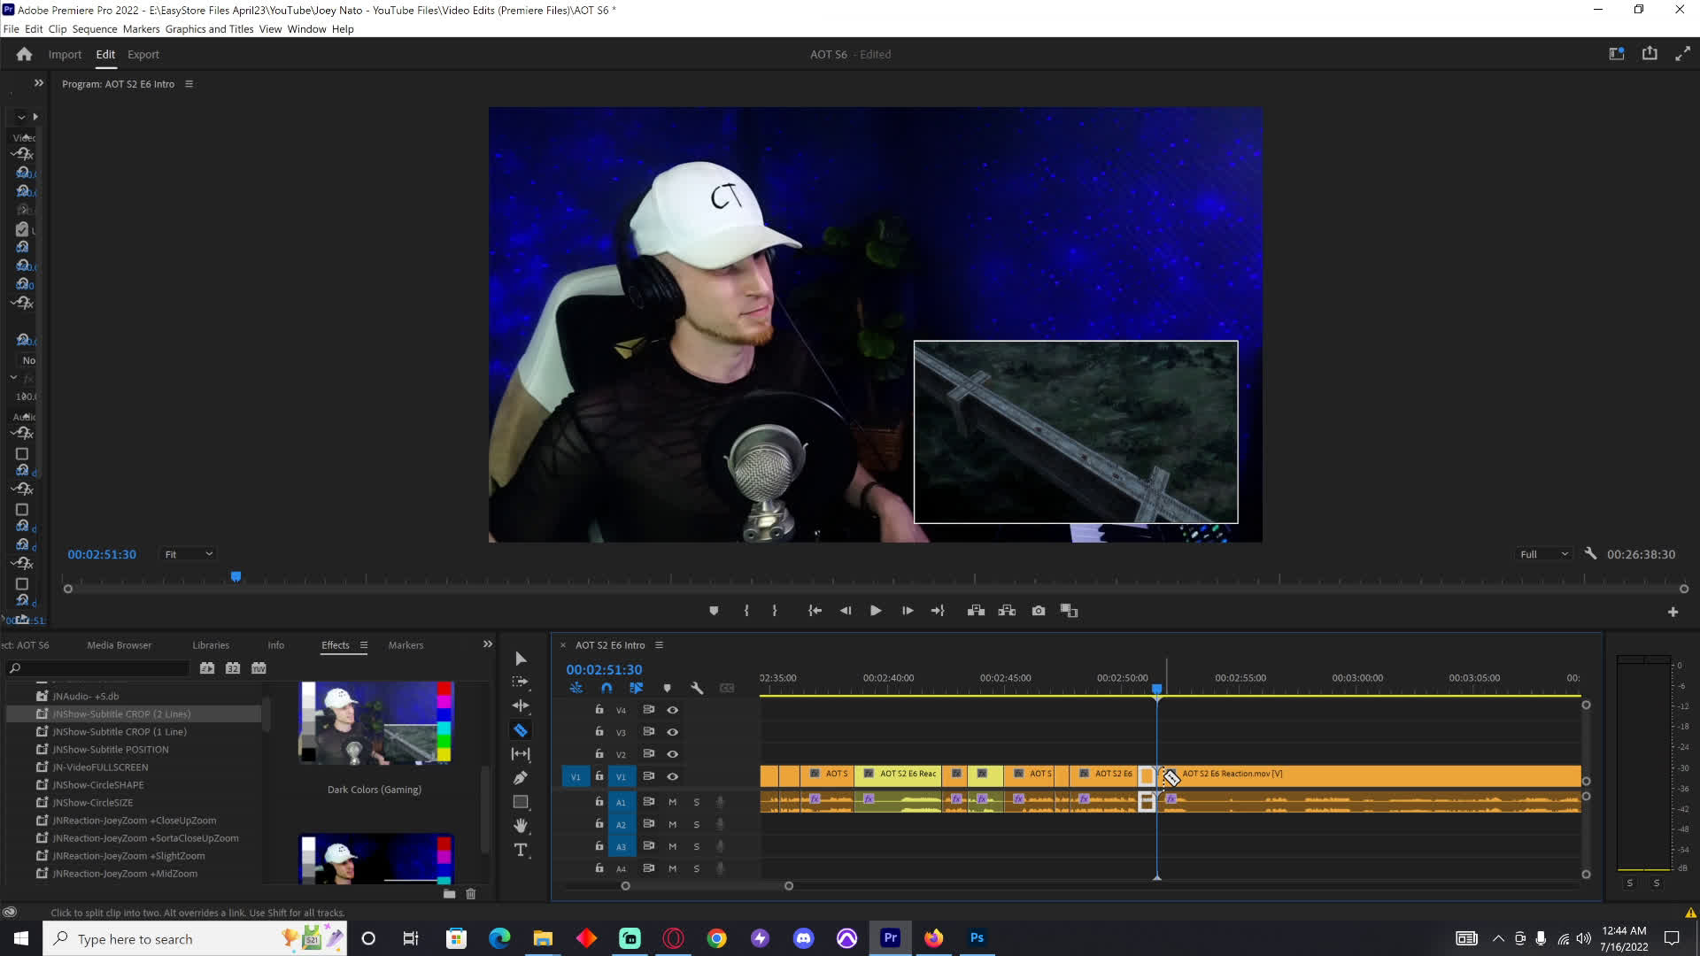Open the Sequence menu
Viewport: 1700px width, 956px height.
tap(94, 28)
